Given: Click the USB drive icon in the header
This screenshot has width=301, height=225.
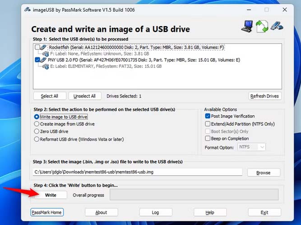Looking at the screenshot, I should pos(277,26).
